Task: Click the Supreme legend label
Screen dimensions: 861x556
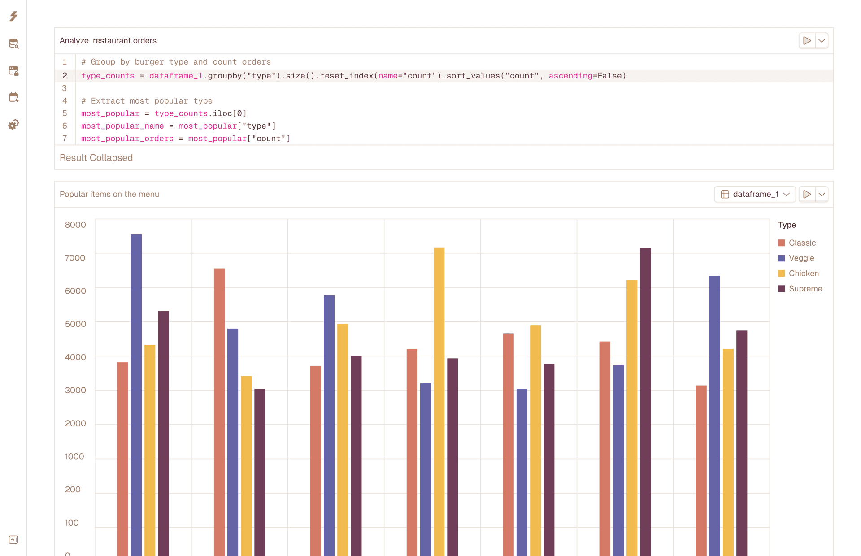Action: [805, 288]
